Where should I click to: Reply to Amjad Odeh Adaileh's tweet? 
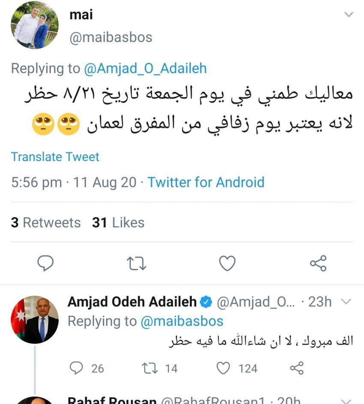point(76,368)
